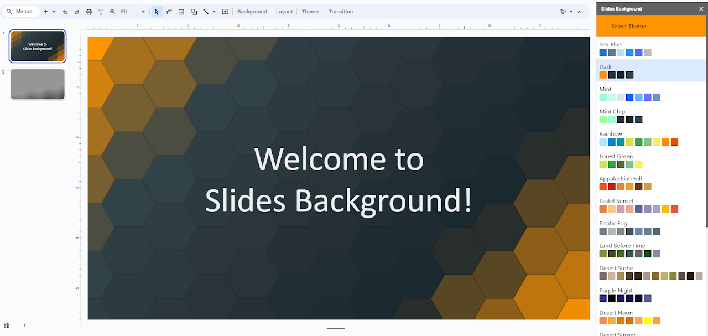Choose the Appalachian Fall theme
The image size is (708, 336).
coord(651,183)
